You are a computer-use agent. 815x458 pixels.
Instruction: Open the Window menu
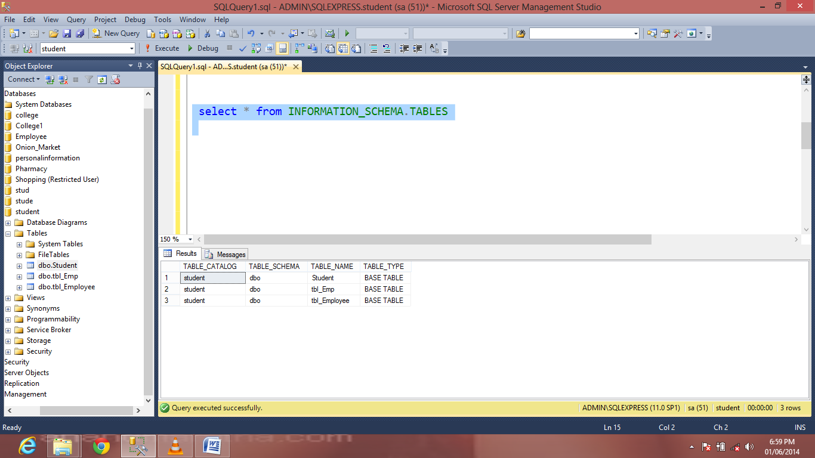point(193,20)
